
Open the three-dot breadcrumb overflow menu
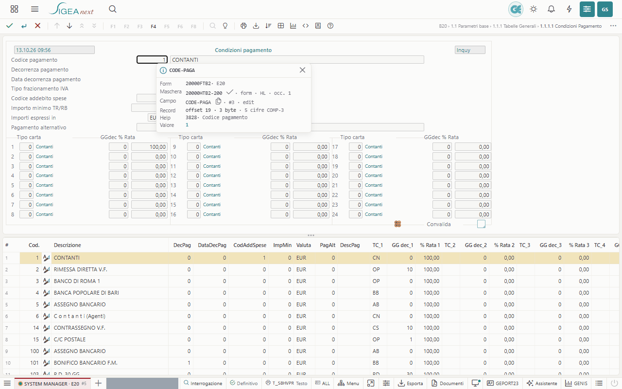[613, 26]
